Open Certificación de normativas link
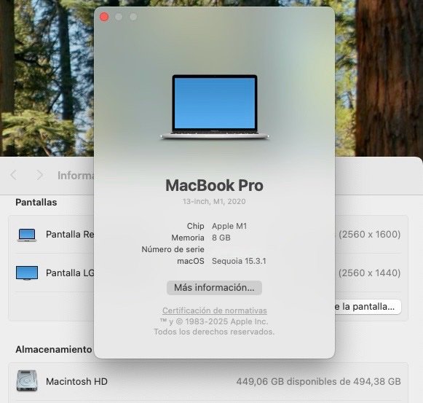 point(215,310)
